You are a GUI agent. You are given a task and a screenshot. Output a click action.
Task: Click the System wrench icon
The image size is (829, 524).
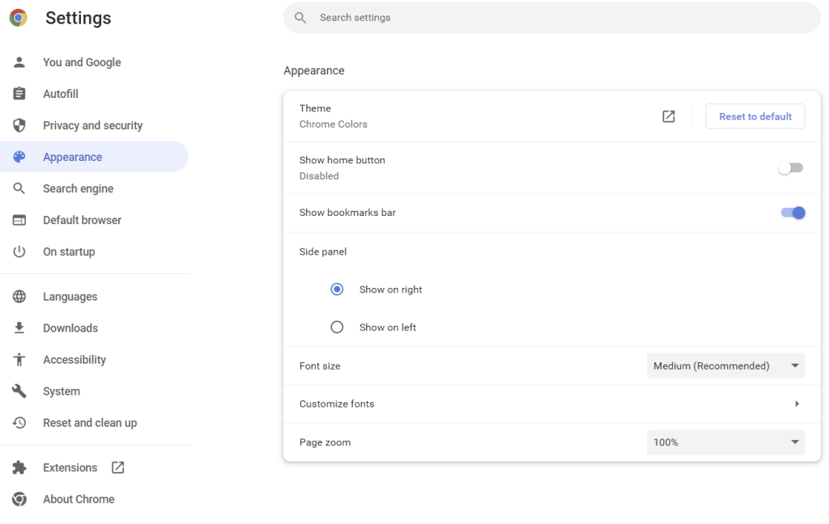click(x=19, y=391)
